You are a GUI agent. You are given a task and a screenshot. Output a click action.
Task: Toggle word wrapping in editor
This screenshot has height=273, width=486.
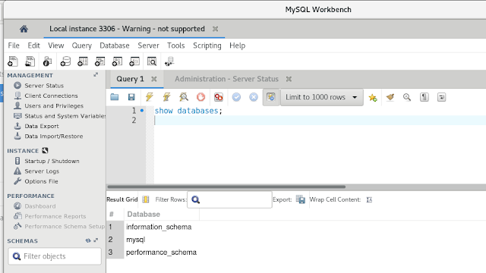coord(441,97)
